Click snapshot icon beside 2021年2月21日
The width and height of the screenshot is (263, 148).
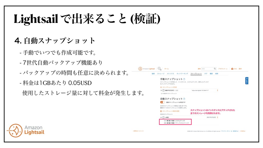164,90
